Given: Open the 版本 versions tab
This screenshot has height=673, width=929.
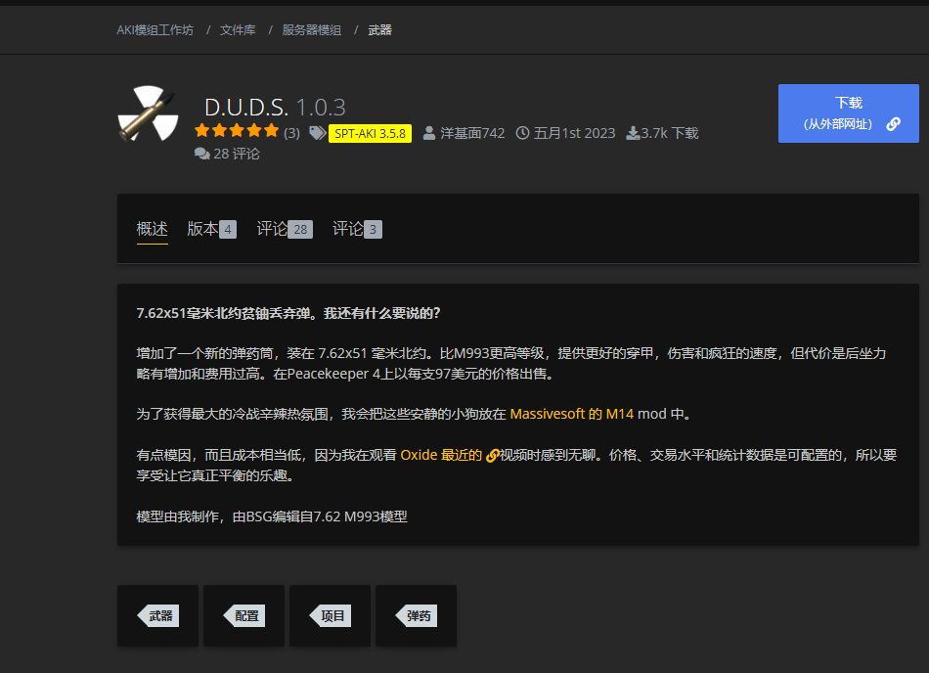Looking at the screenshot, I should point(210,229).
